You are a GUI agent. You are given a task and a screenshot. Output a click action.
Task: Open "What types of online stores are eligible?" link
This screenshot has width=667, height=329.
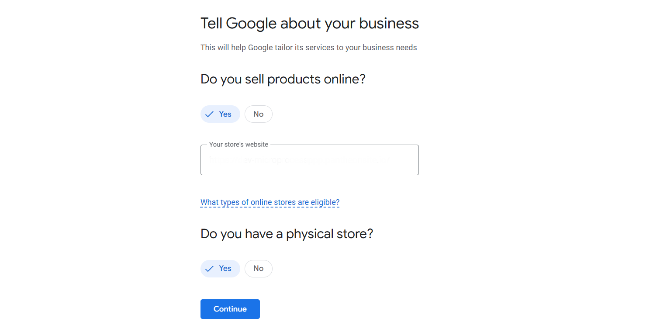(x=270, y=202)
